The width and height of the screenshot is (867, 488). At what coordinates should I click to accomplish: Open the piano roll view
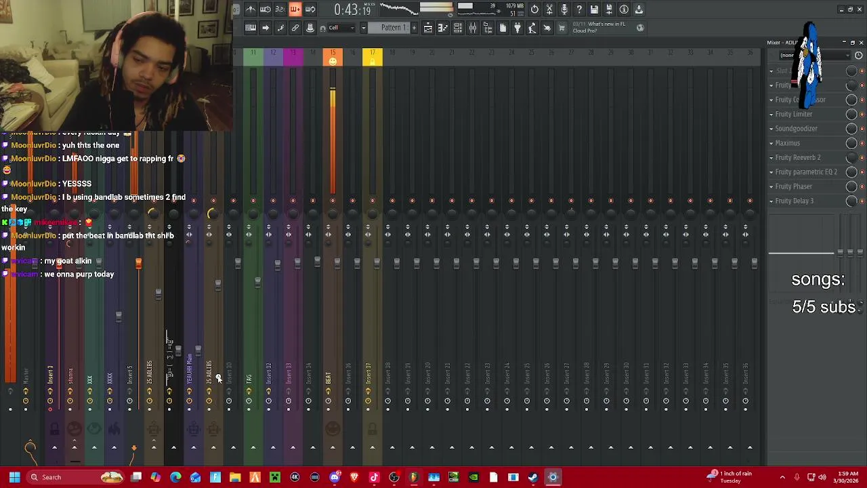(x=442, y=28)
